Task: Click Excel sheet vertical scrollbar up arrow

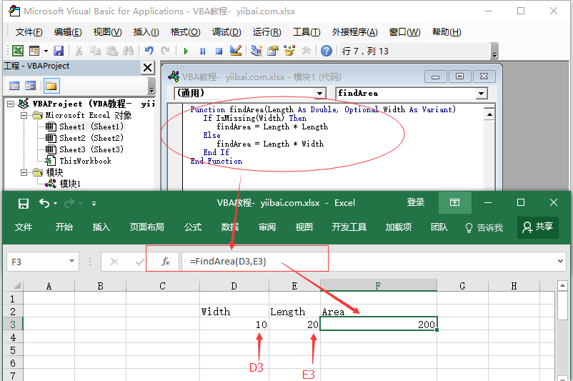Action: 563,285
